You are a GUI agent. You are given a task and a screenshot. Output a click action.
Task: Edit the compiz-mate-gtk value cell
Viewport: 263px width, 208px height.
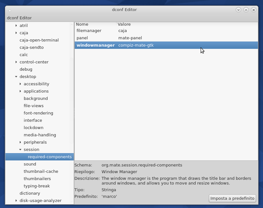coord(136,45)
